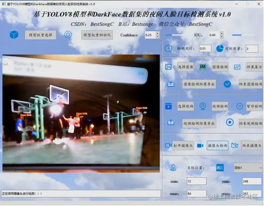Click the result display chart icon

237,67
